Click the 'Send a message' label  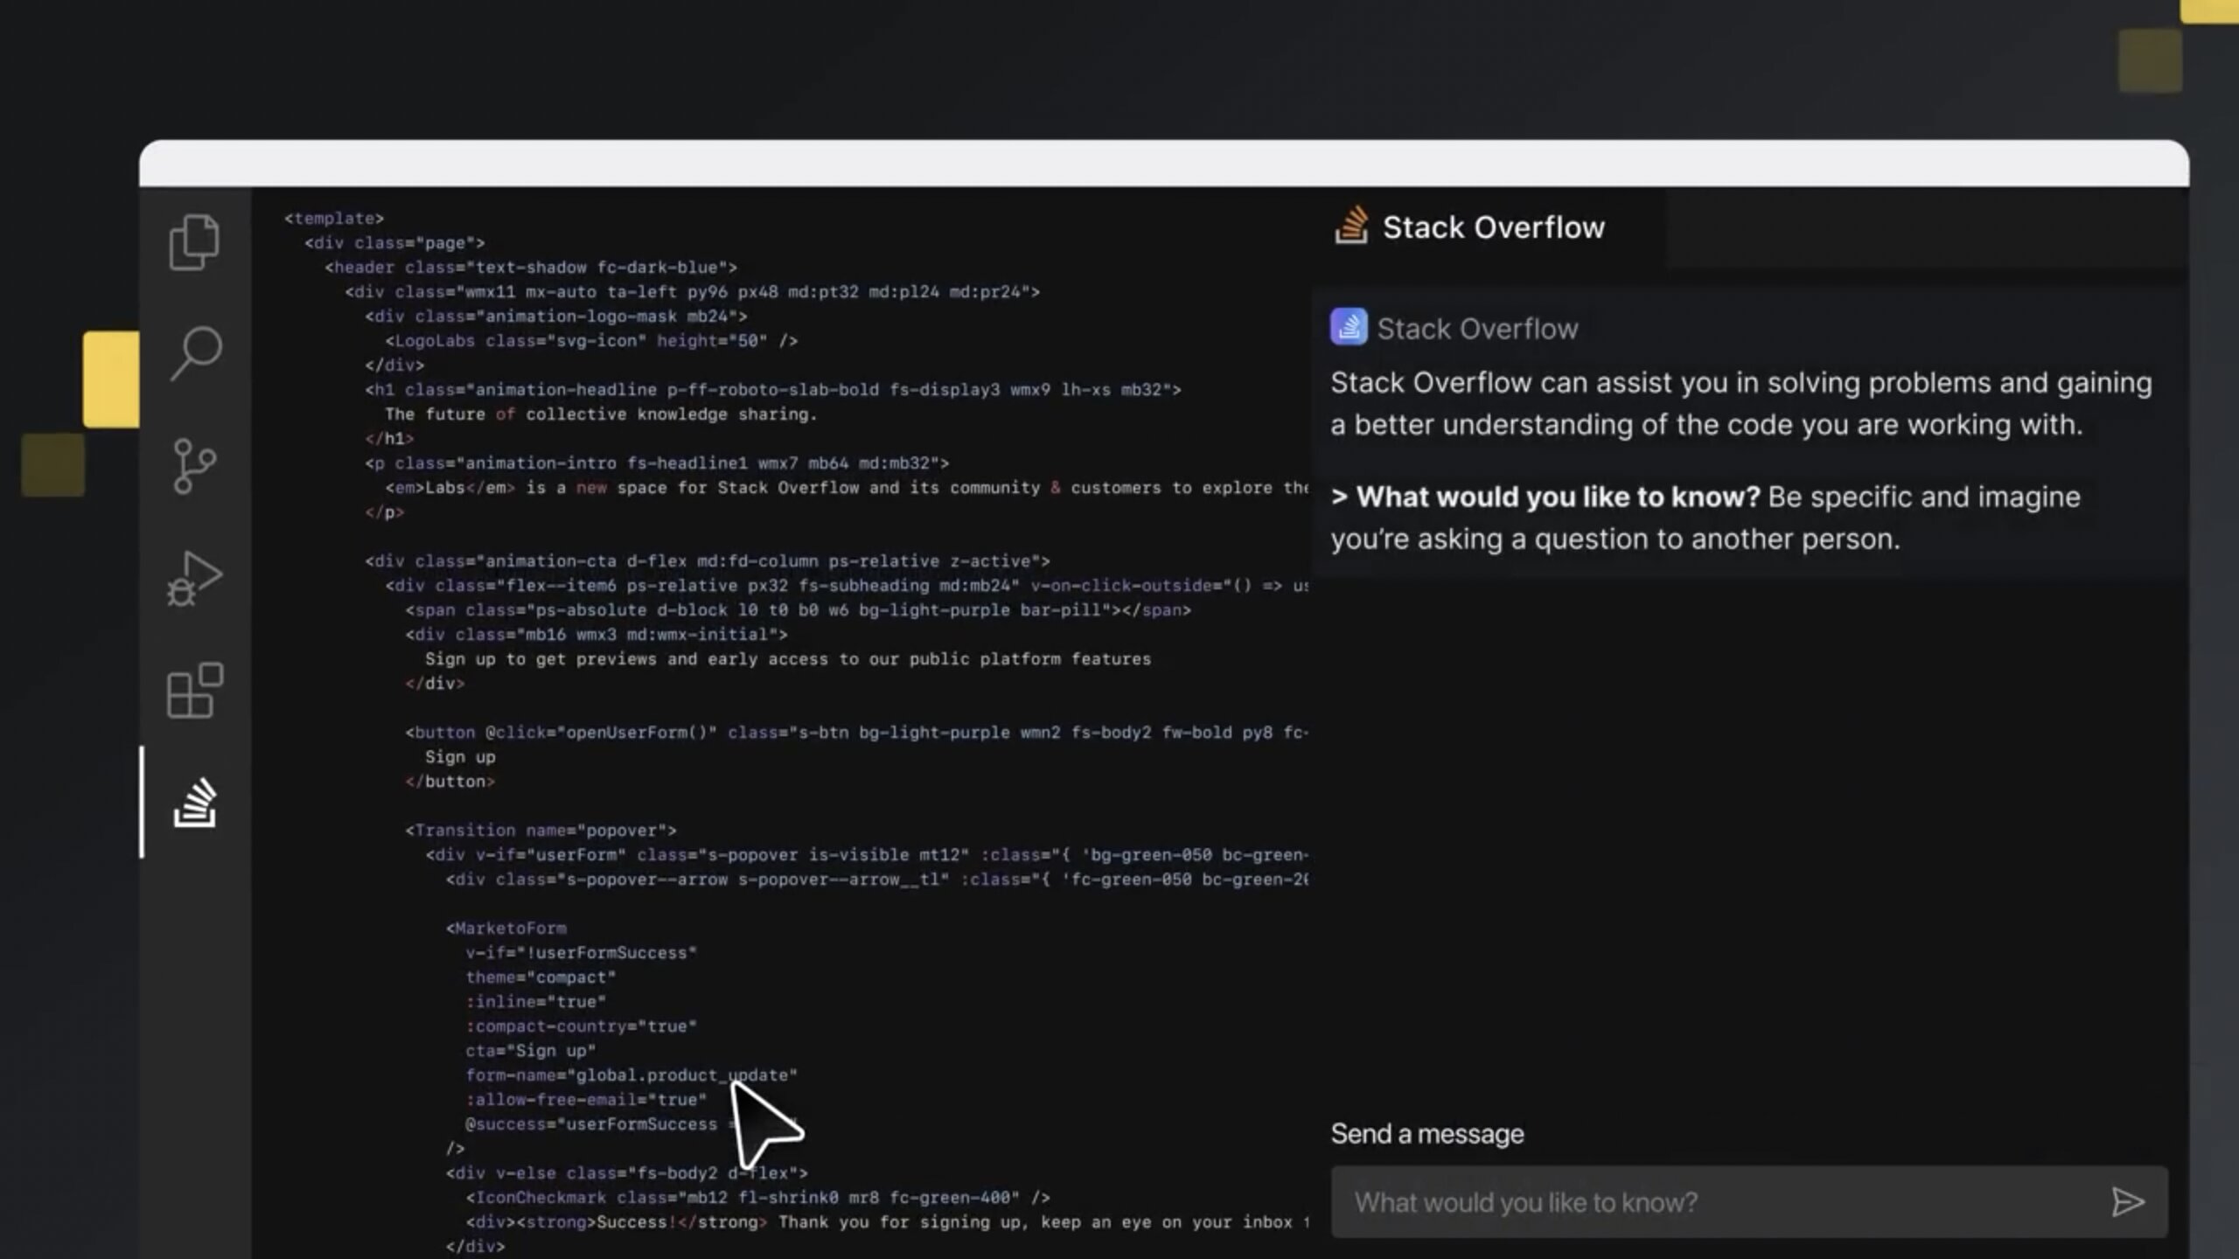(x=1427, y=1134)
